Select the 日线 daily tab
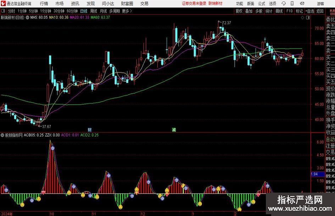Image resolution: width=335 pixels, height=216 pixels. (x=84, y=11)
